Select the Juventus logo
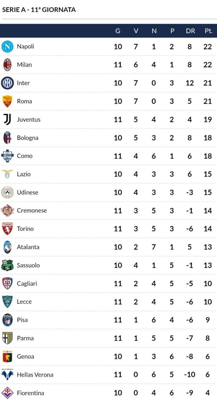Image resolution: width=217 pixels, height=401 pixels. pyautogui.click(x=7, y=119)
